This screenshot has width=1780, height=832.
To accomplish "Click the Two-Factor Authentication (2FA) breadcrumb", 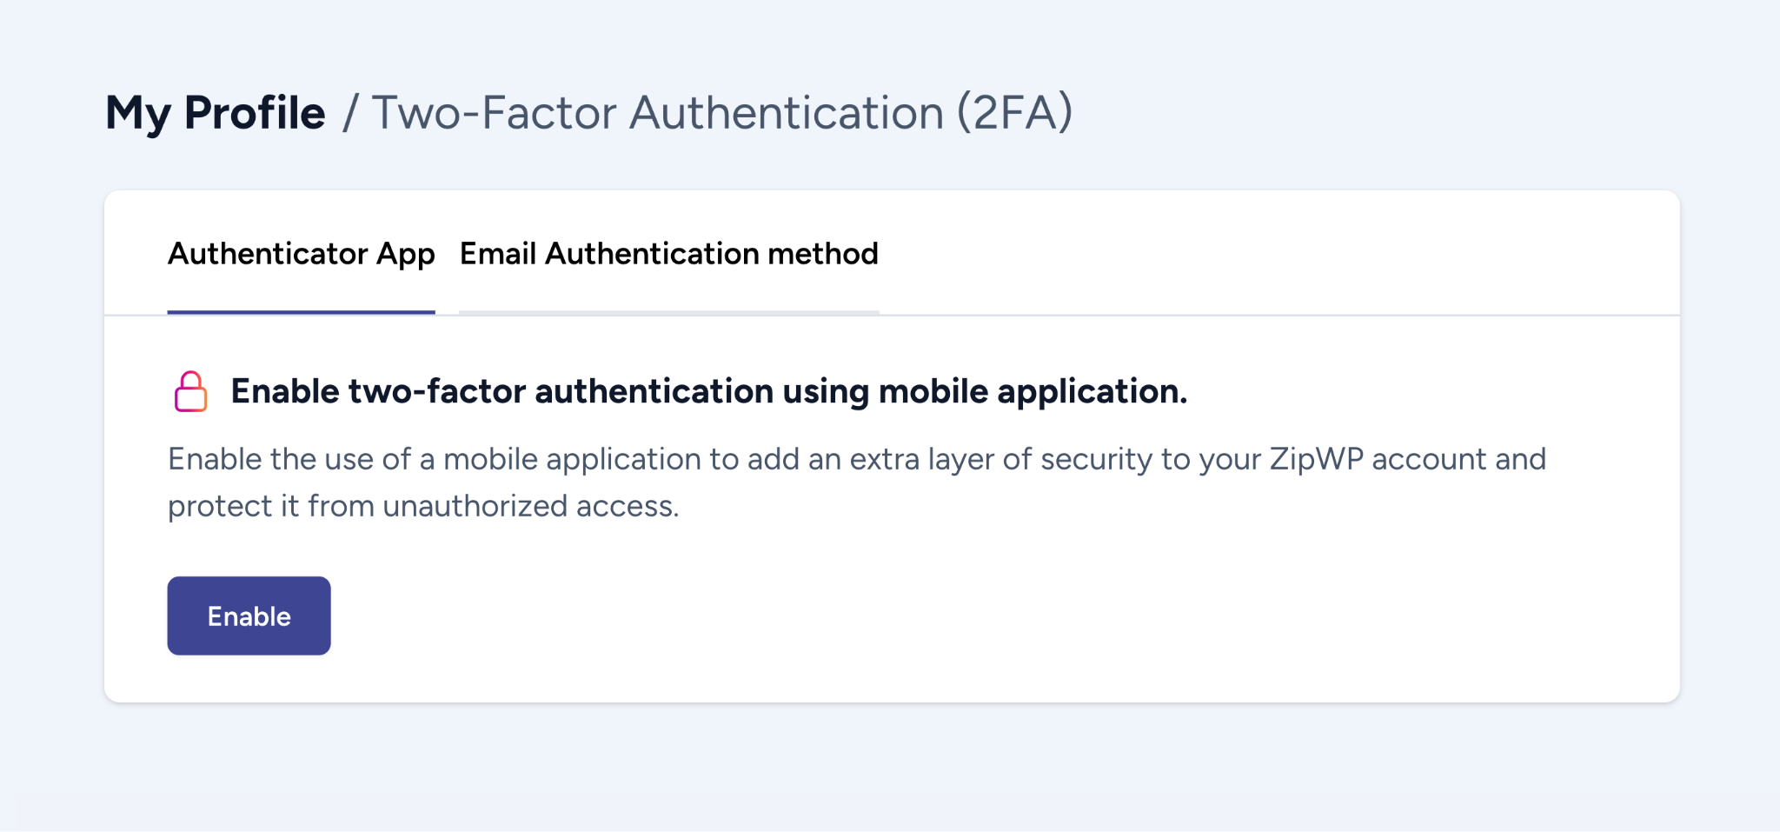I will click(721, 111).
